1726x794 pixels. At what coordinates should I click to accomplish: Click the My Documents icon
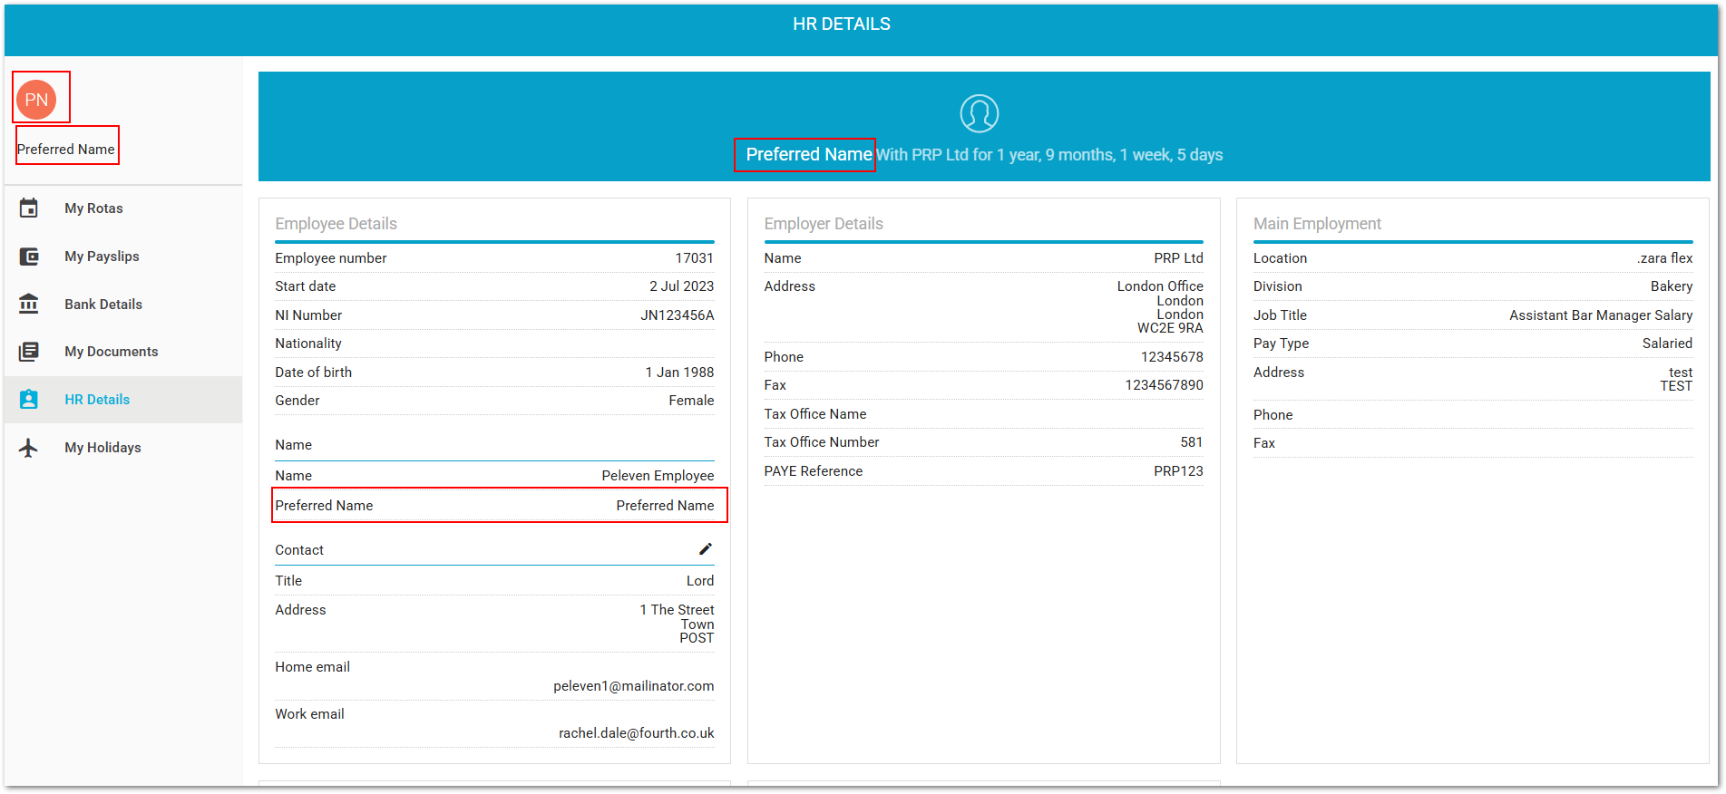29,352
